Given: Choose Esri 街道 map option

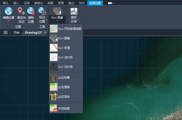Looking at the screenshot, I should click(x=66, y=48).
